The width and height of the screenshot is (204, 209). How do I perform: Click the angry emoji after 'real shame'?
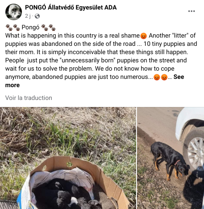(x=144, y=36)
